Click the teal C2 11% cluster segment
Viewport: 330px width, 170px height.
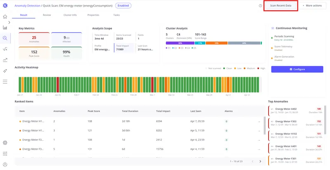(x=200, y=43)
